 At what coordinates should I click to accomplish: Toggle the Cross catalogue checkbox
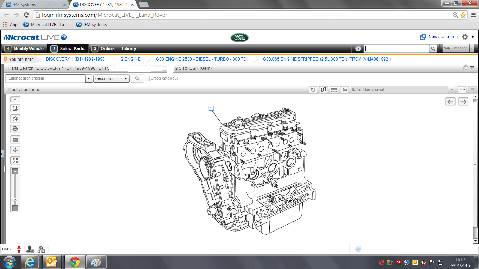coord(147,78)
